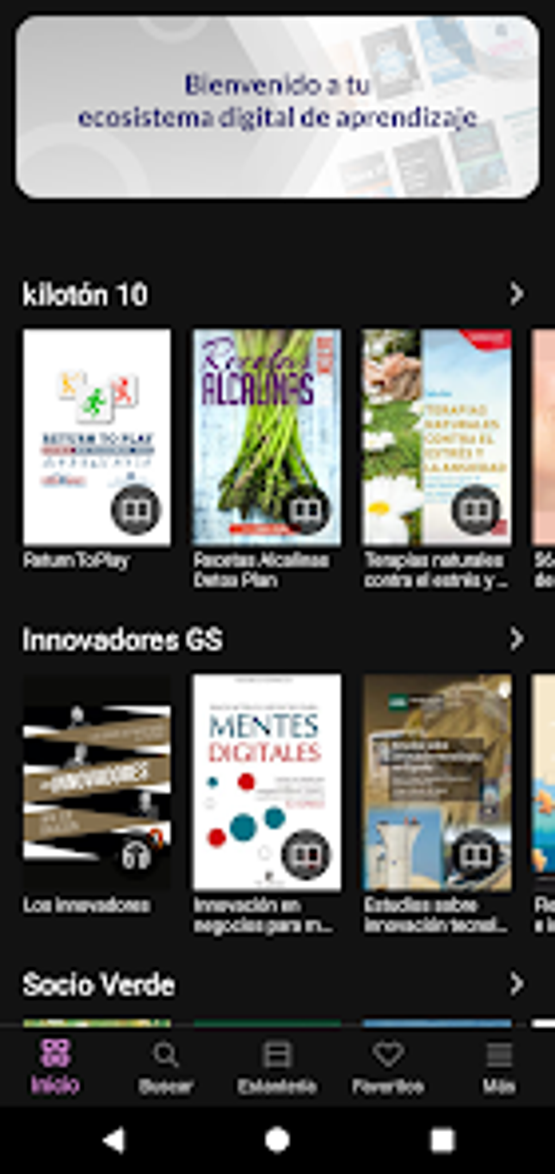The image size is (555, 1174).
Task: Tap the Android back navigation button
Action: click(114, 1140)
